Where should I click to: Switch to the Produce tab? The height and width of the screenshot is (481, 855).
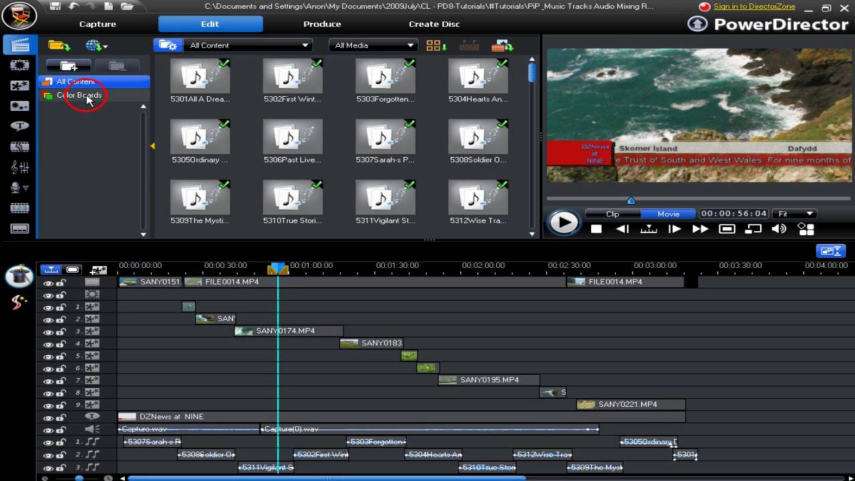click(x=322, y=24)
